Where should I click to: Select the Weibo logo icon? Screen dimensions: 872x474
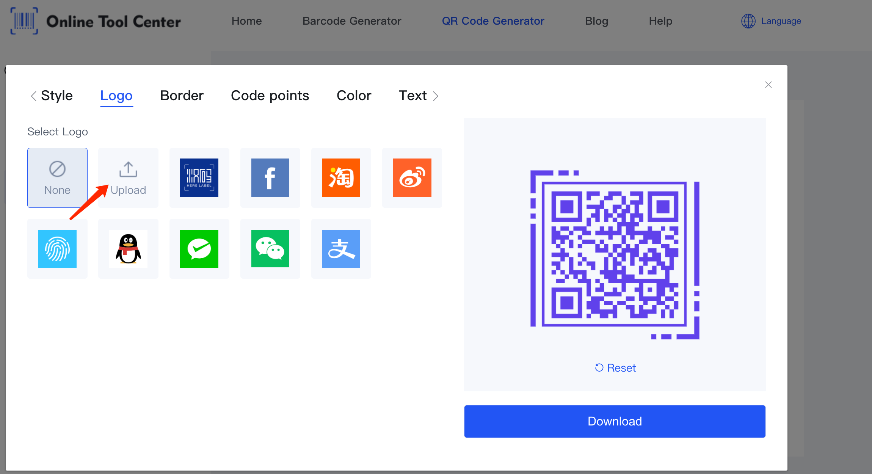click(x=412, y=177)
